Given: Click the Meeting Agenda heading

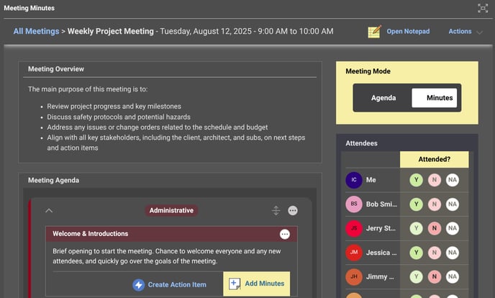Looking at the screenshot, I should pos(53,180).
